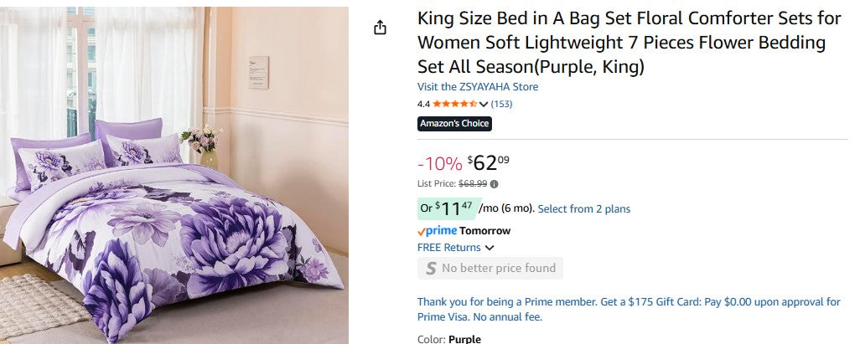
Task: Open the purple floral comforter product image
Action: pyautogui.click(x=174, y=176)
